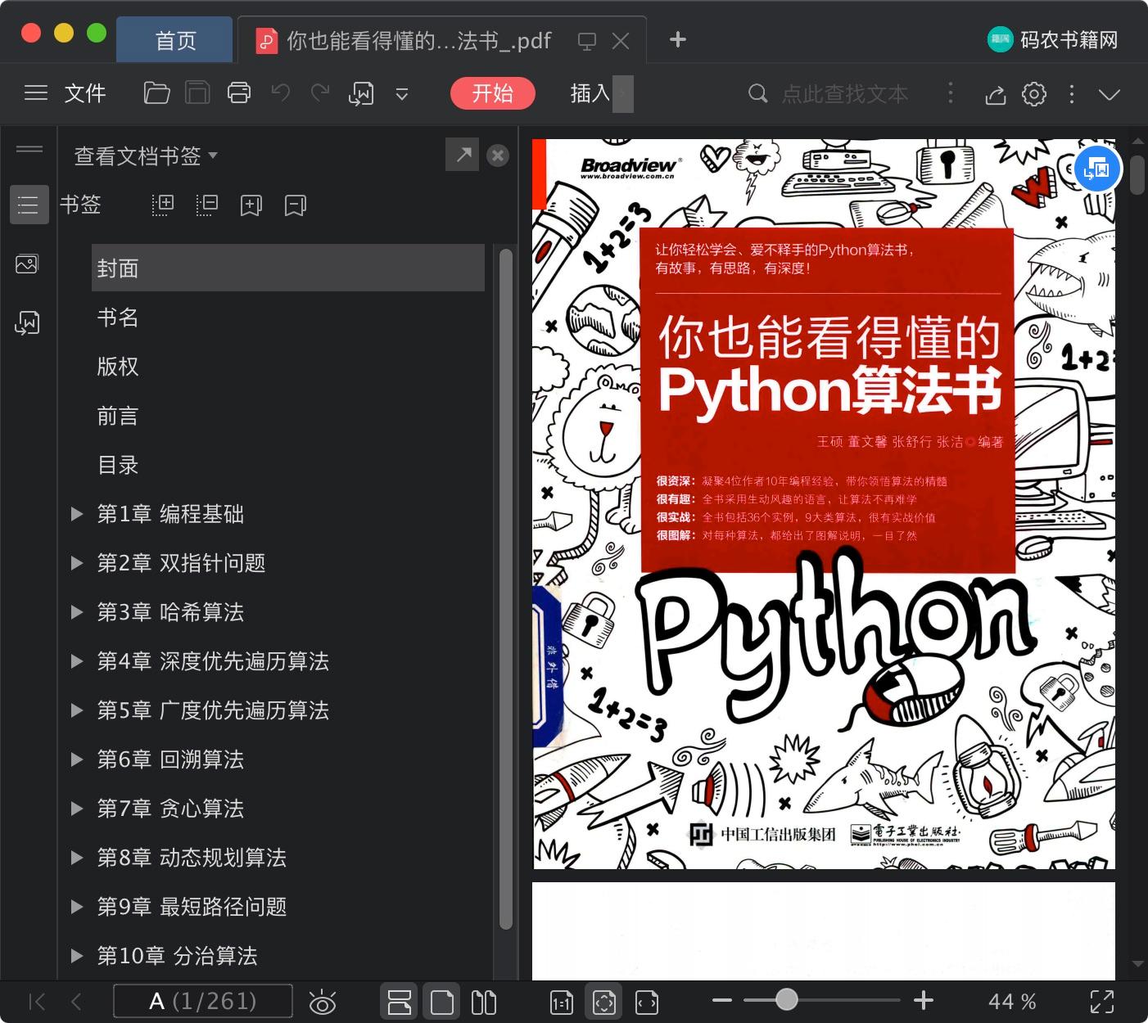The image size is (1148, 1023).
Task: Go to first page button
Action: point(37,1001)
